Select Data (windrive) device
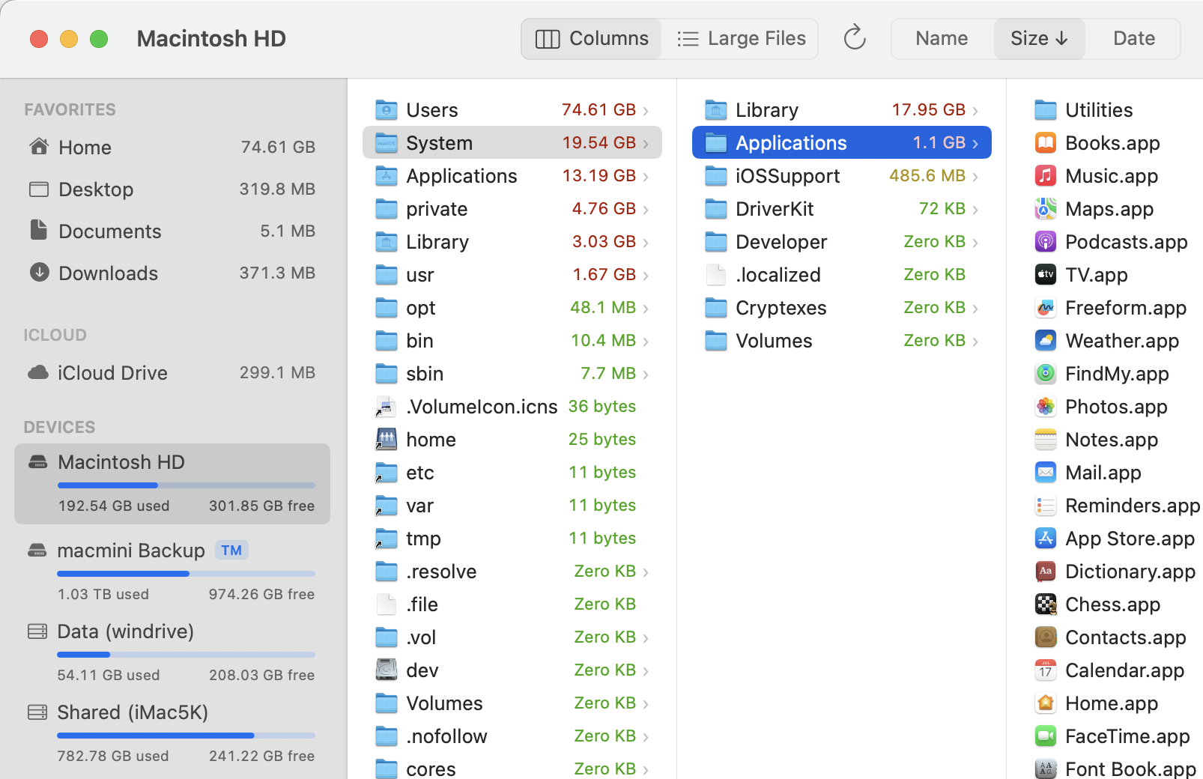The width and height of the screenshot is (1203, 779). click(172, 652)
